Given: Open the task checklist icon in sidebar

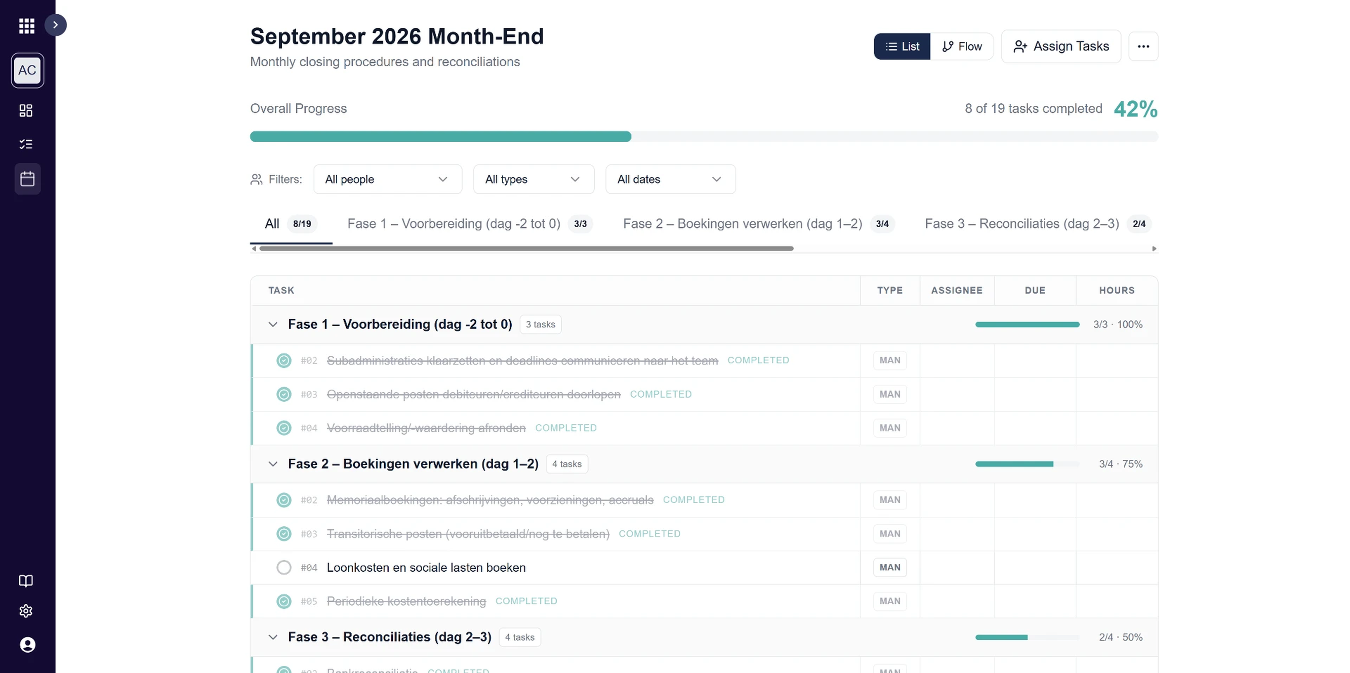Looking at the screenshot, I should tap(26, 144).
